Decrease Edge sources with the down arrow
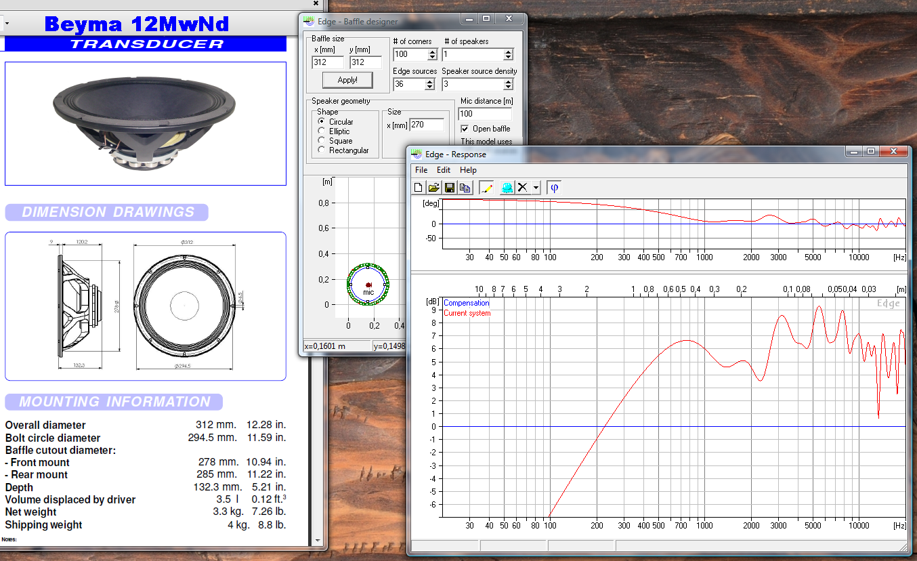Image resolution: width=917 pixels, height=561 pixels. (x=429, y=87)
